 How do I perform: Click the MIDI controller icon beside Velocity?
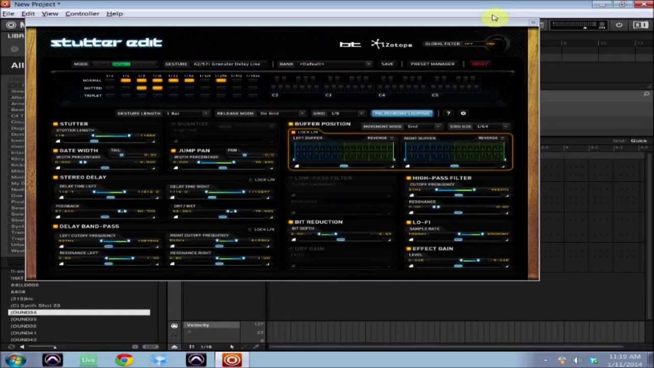click(174, 326)
